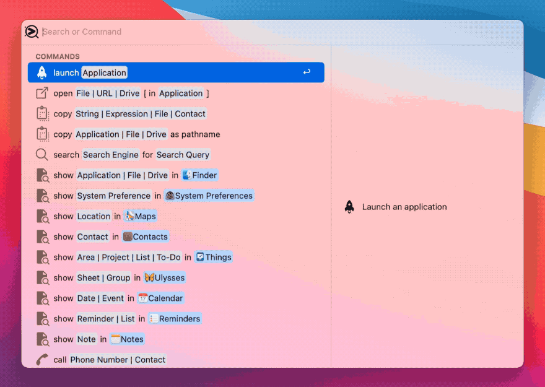Viewport: 545px width, 387px height.
Task: Click the System Preferences app token
Action: pos(209,196)
